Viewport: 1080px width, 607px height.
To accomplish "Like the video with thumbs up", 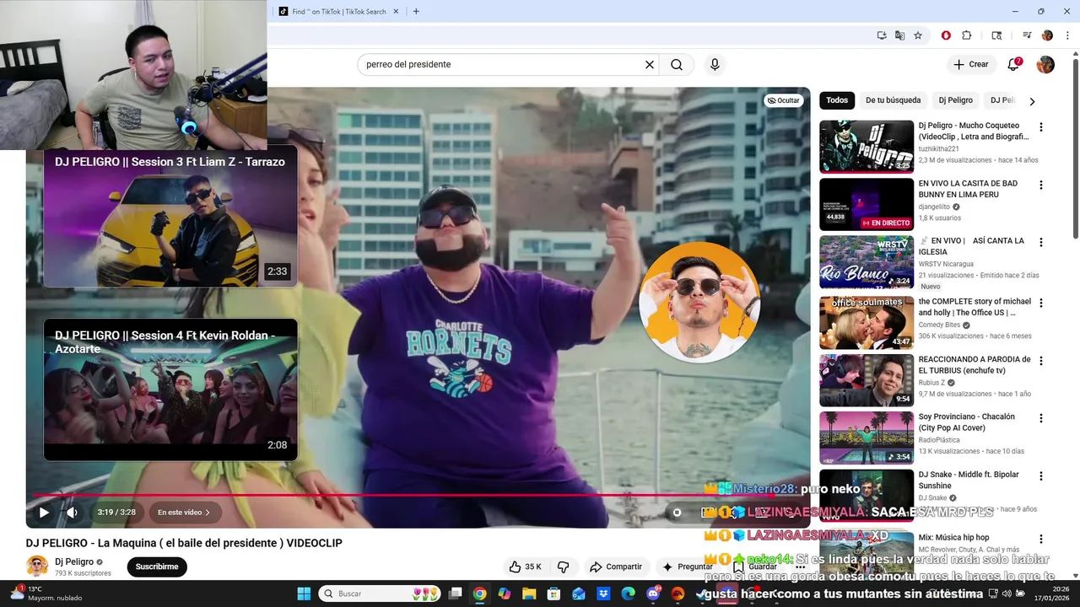I will pos(524,567).
